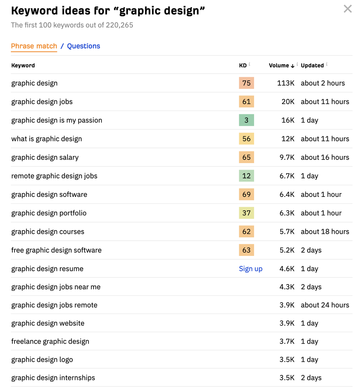This screenshot has width=363, height=389.
Task: Select the keyword graphic design internships
Action: pos(53,378)
